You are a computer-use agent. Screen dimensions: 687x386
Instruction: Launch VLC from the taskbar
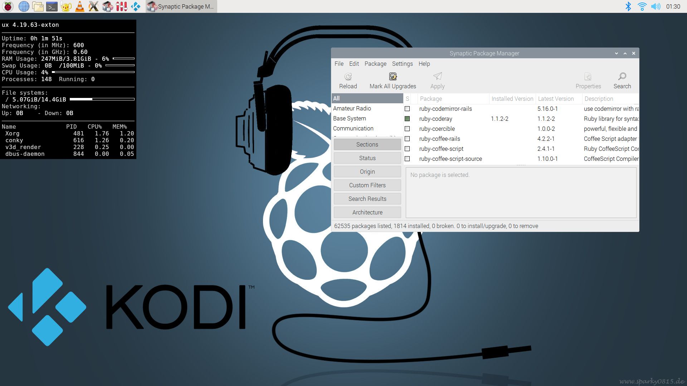(x=79, y=6)
